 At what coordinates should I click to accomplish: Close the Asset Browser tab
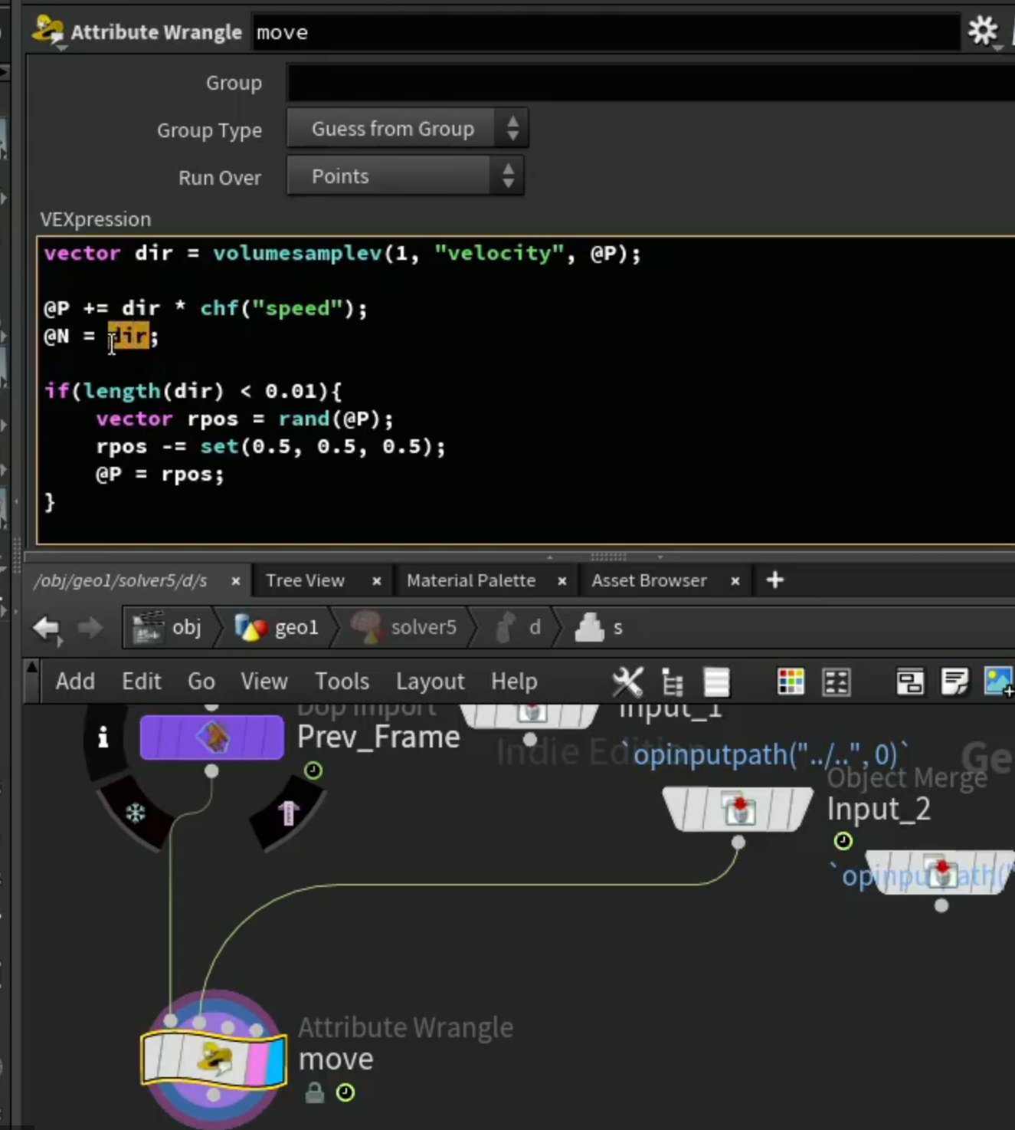click(735, 581)
